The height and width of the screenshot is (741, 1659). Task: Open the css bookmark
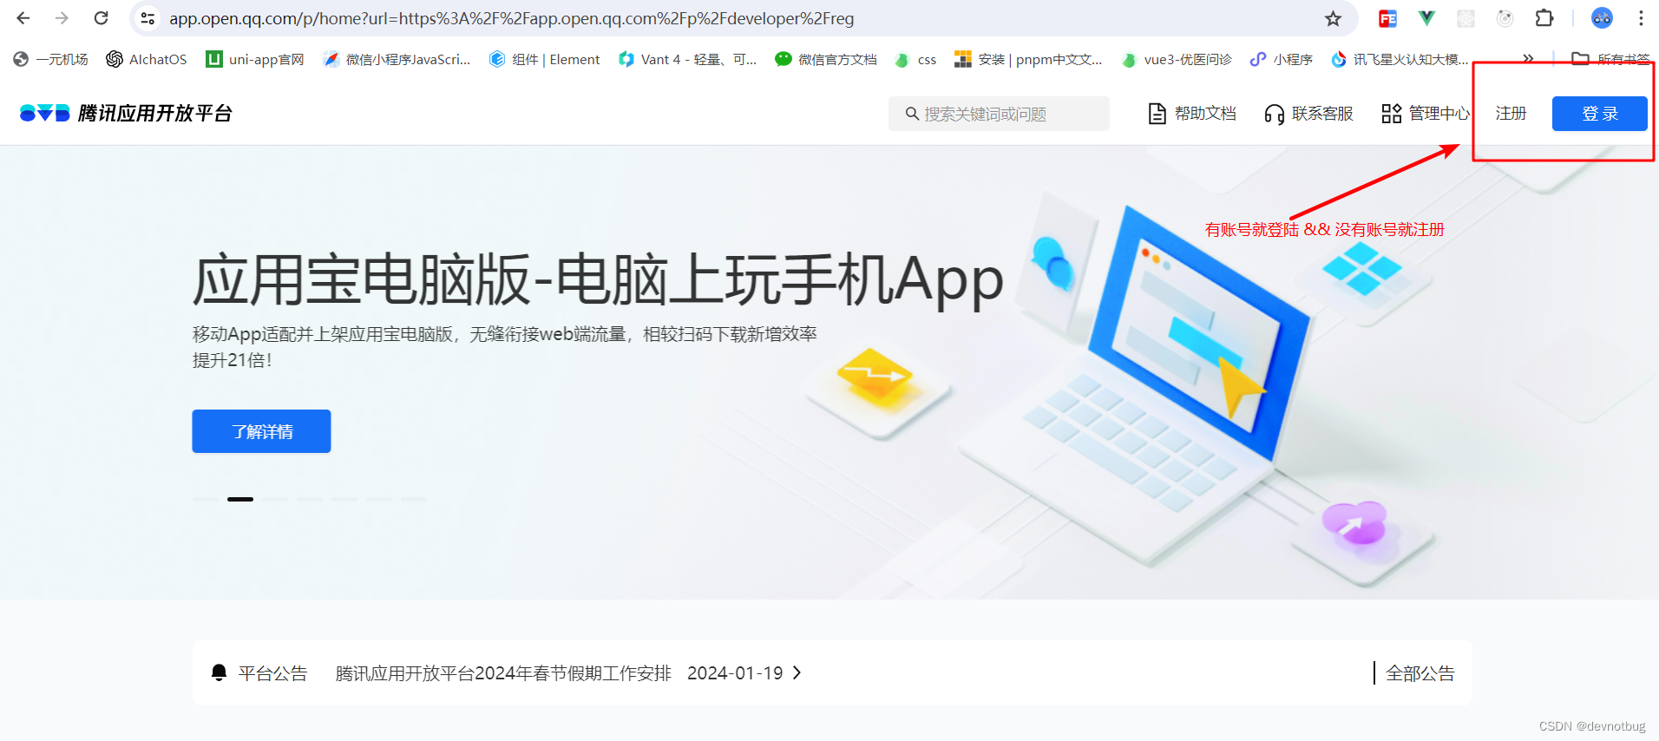click(x=915, y=59)
